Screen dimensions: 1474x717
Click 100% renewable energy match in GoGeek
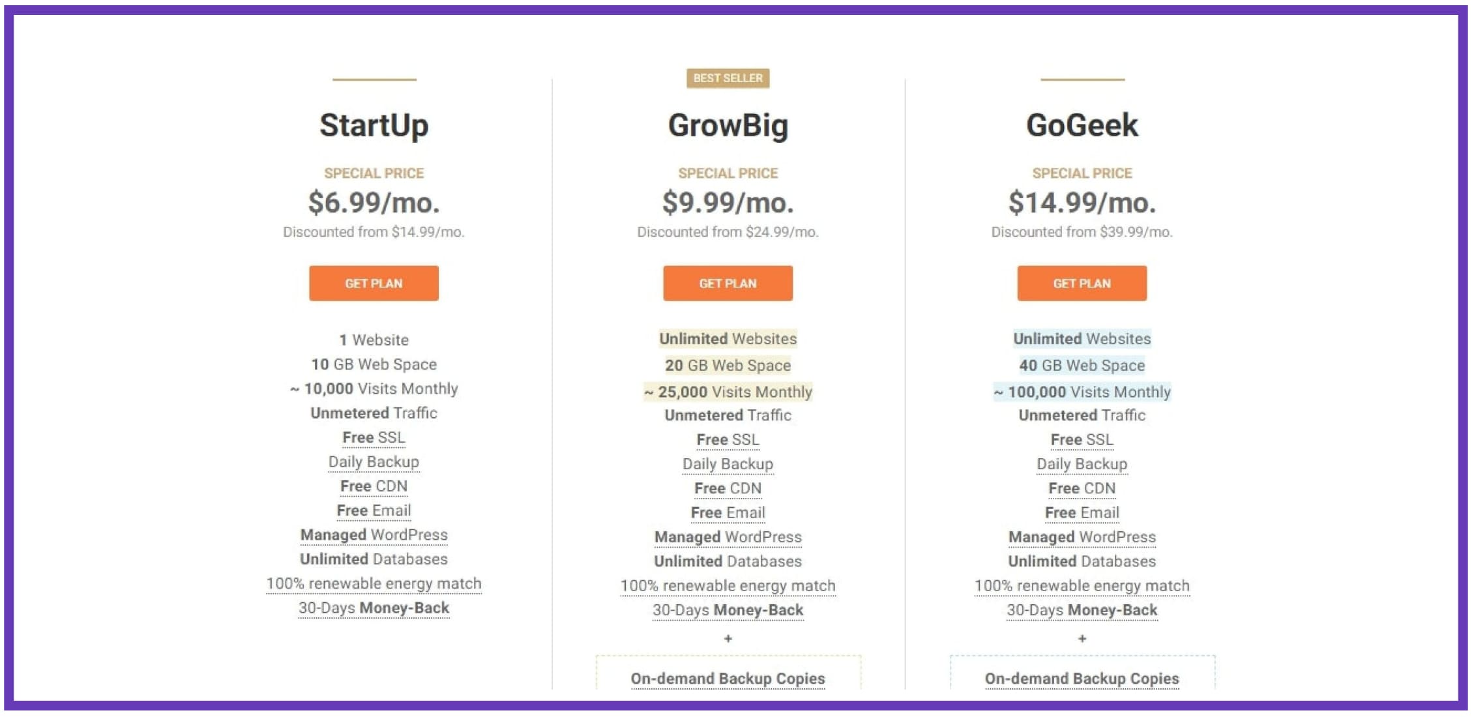[1082, 585]
